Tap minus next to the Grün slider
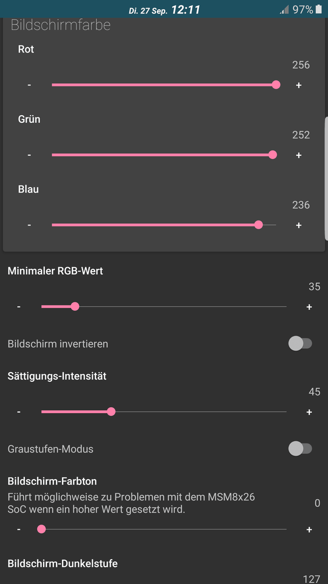 [x=29, y=155]
